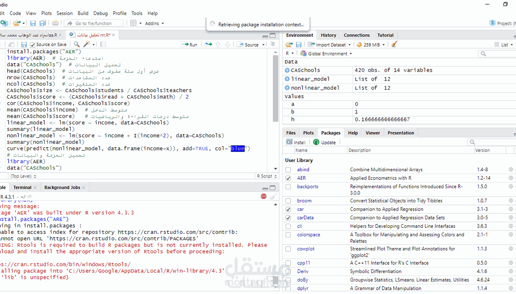Open the List view mode dropdown
This screenshot has height=294, width=516.
[x=504, y=45]
